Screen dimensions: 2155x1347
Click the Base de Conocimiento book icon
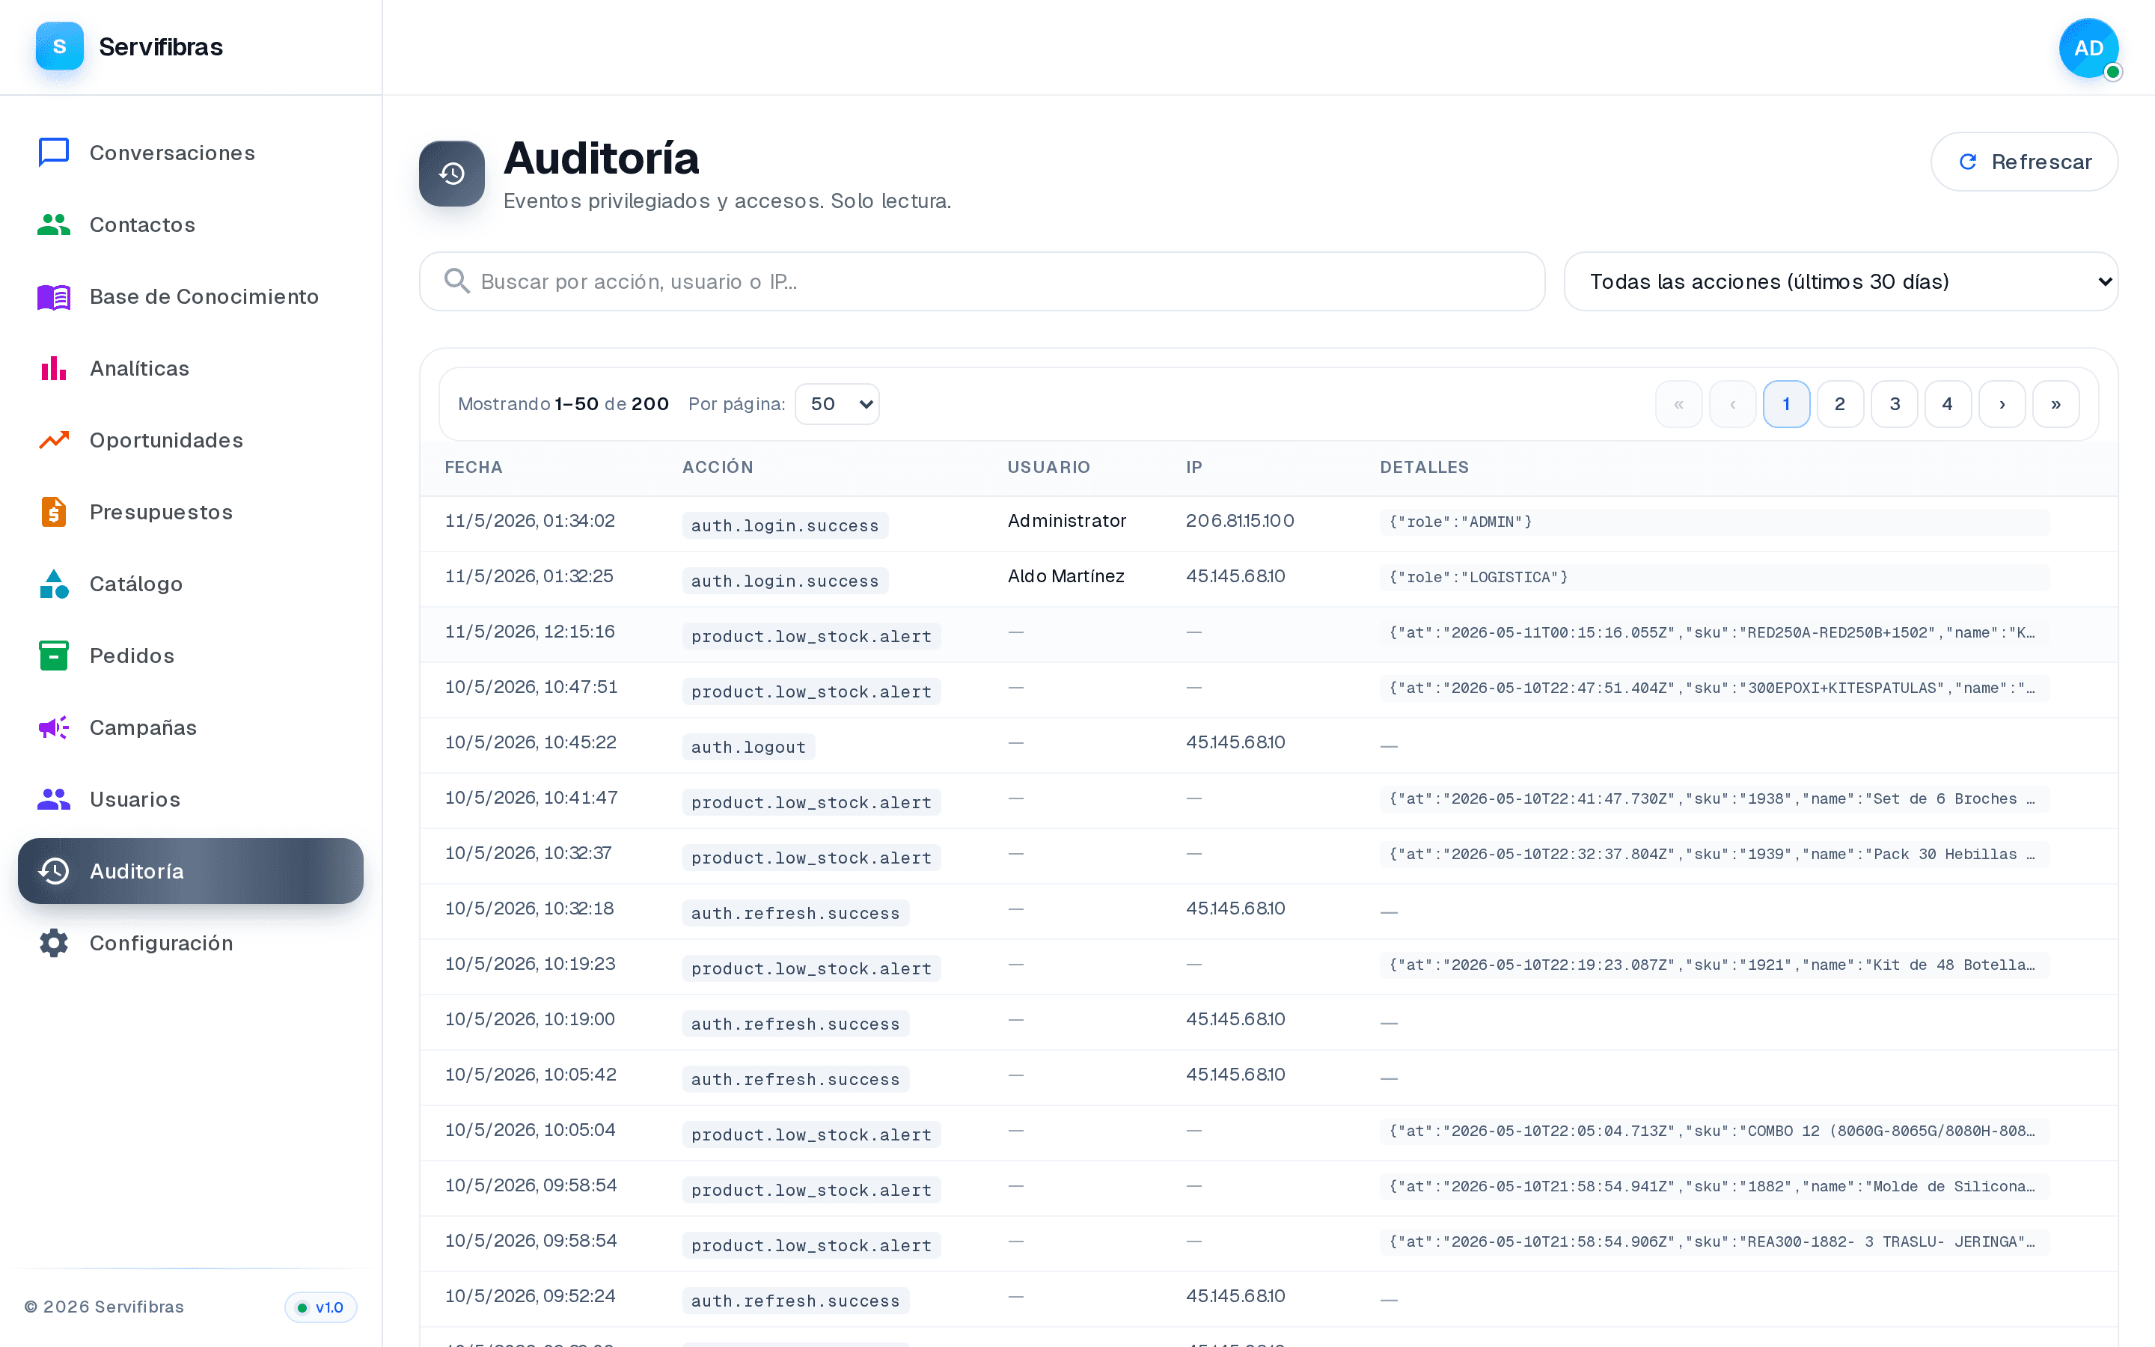(53, 296)
